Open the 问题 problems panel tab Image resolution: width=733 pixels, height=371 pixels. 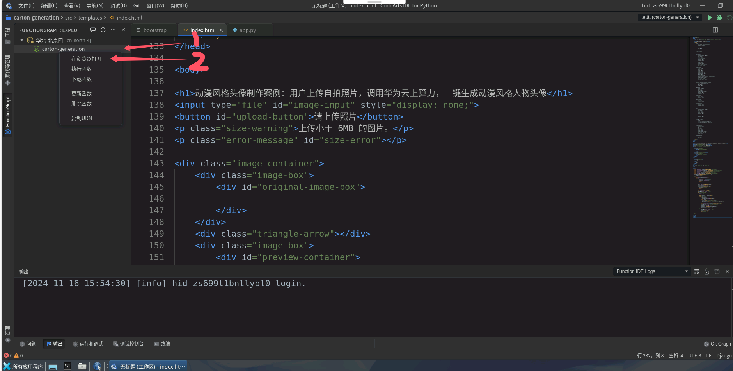pos(28,344)
